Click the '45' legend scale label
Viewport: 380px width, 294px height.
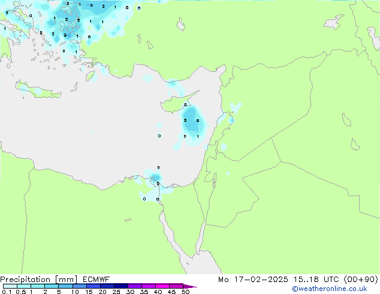[x=171, y=292]
